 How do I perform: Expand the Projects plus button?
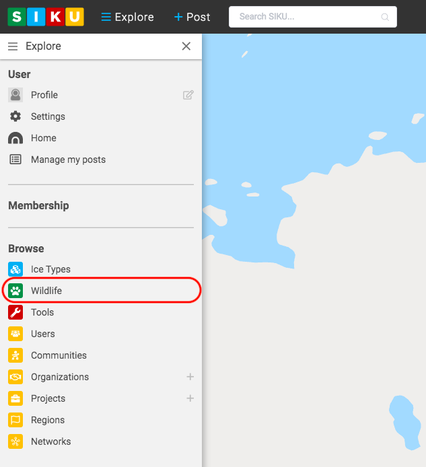190,398
